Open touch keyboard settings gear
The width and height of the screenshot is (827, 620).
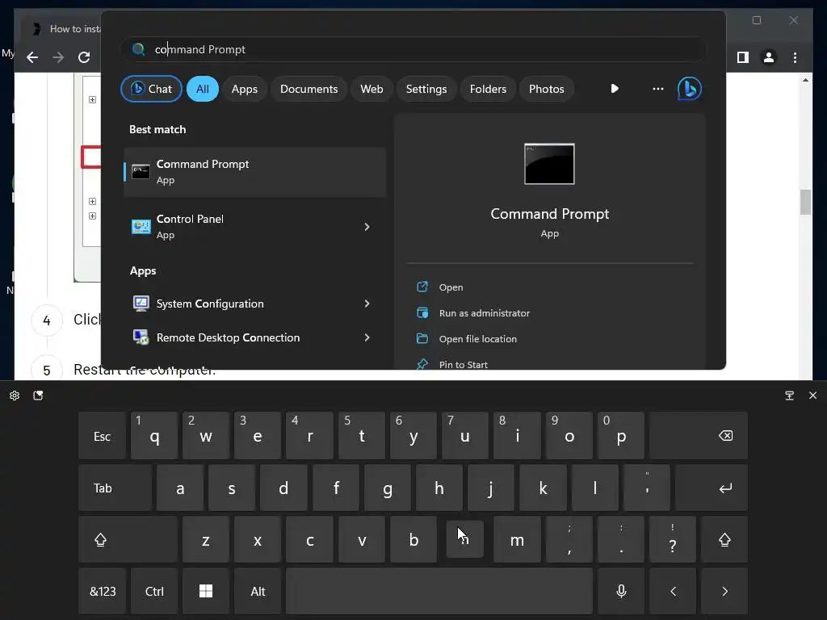(15, 396)
